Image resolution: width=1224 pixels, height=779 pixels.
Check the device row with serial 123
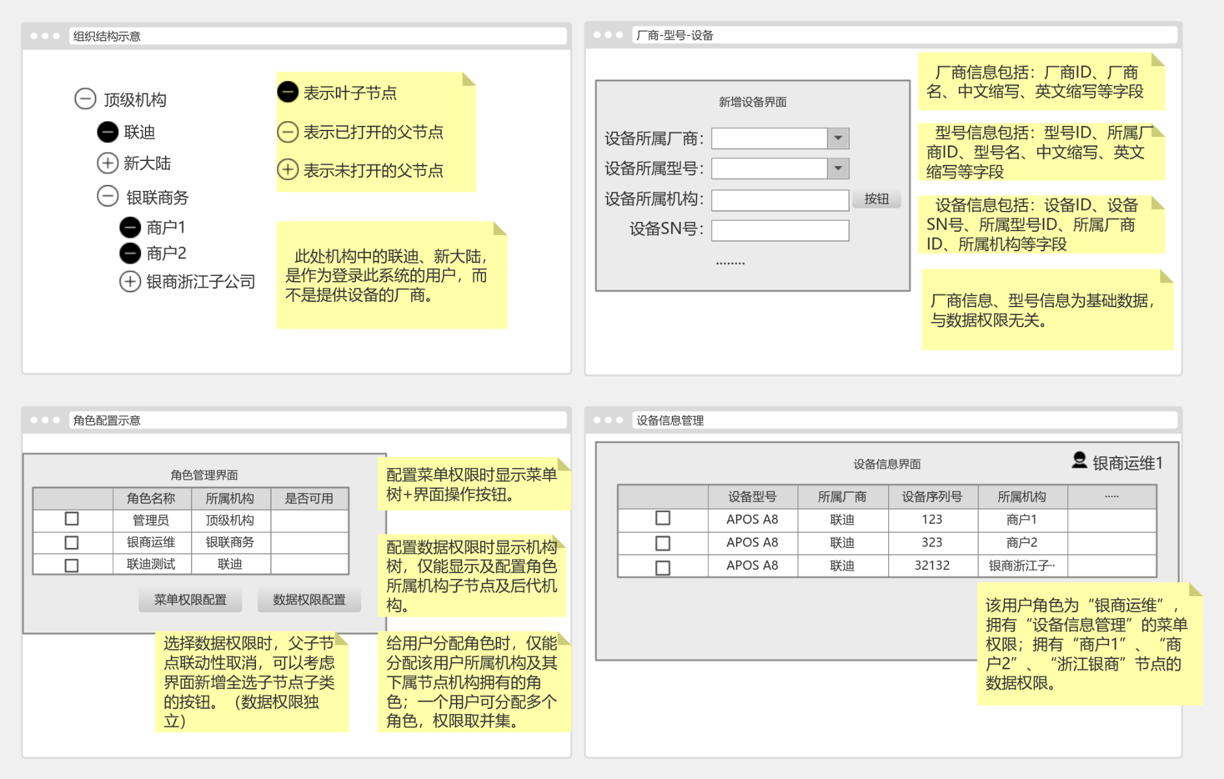pyautogui.click(x=663, y=519)
